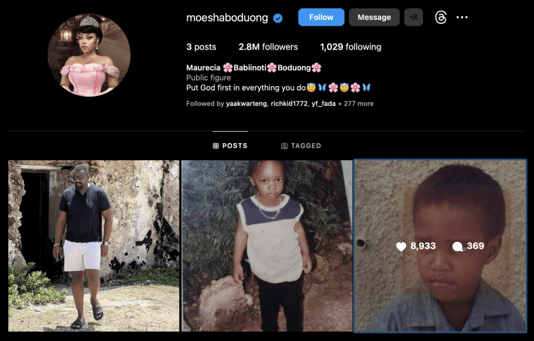Screen dimensions: 534x341
Task: Open yaakwarteng's profile link
Action: point(246,104)
